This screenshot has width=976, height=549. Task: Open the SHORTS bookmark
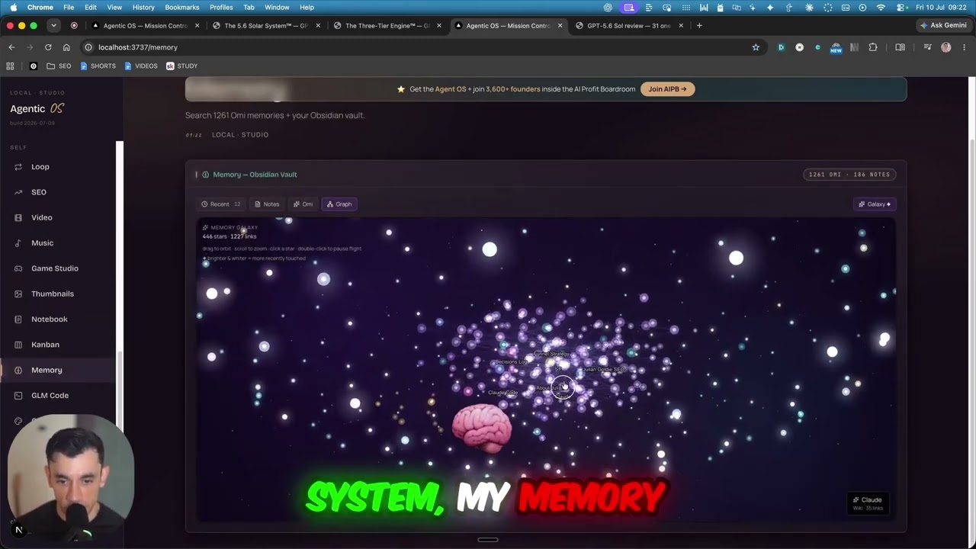click(98, 66)
